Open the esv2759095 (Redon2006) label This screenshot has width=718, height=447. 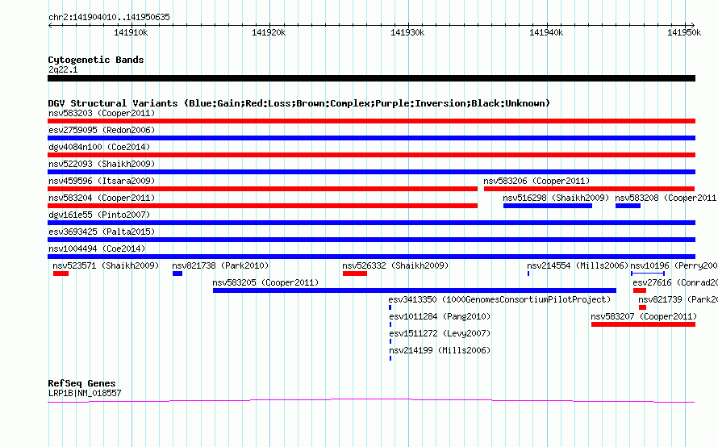tap(102, 130)
